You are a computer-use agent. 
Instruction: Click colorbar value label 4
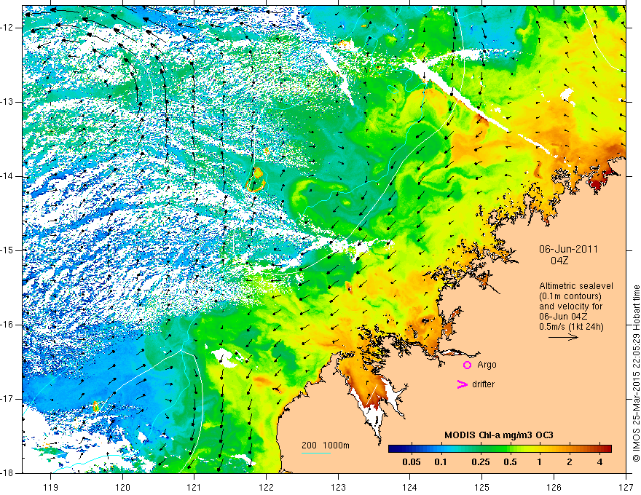point(599,462)
